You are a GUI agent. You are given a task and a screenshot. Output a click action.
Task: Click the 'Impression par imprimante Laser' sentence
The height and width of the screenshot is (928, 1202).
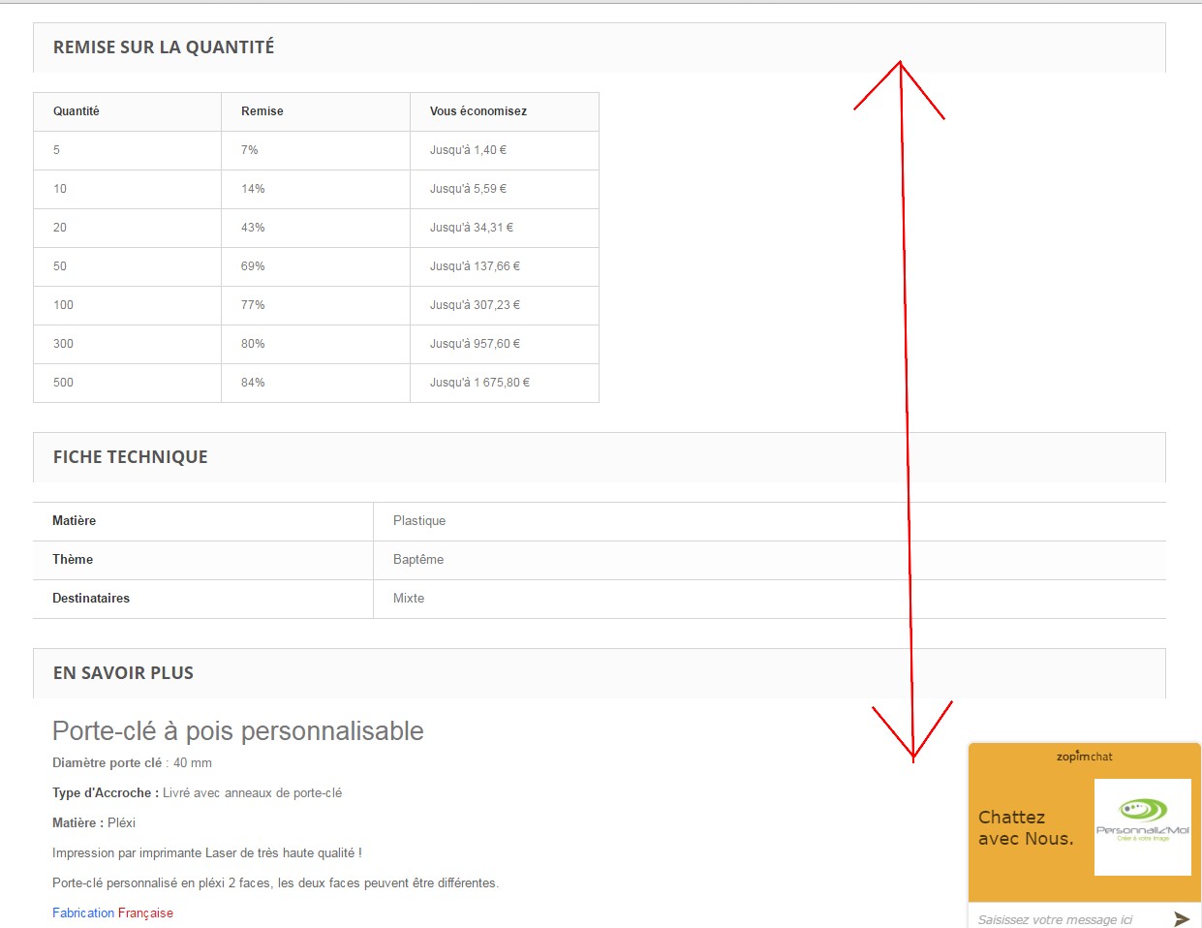click(207, 853)
